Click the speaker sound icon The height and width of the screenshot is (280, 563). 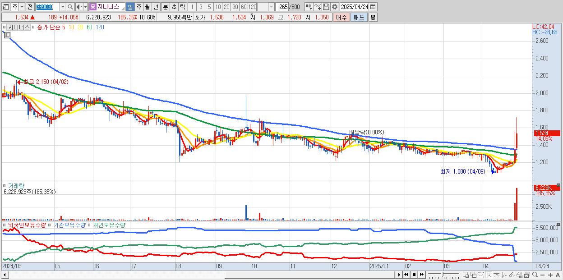point(79,7)
